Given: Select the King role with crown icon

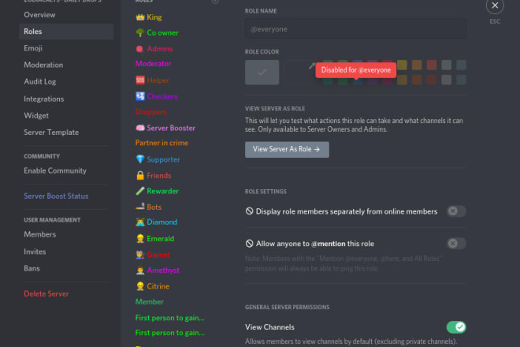Looking at the screenshot, I should pos(149,17).
